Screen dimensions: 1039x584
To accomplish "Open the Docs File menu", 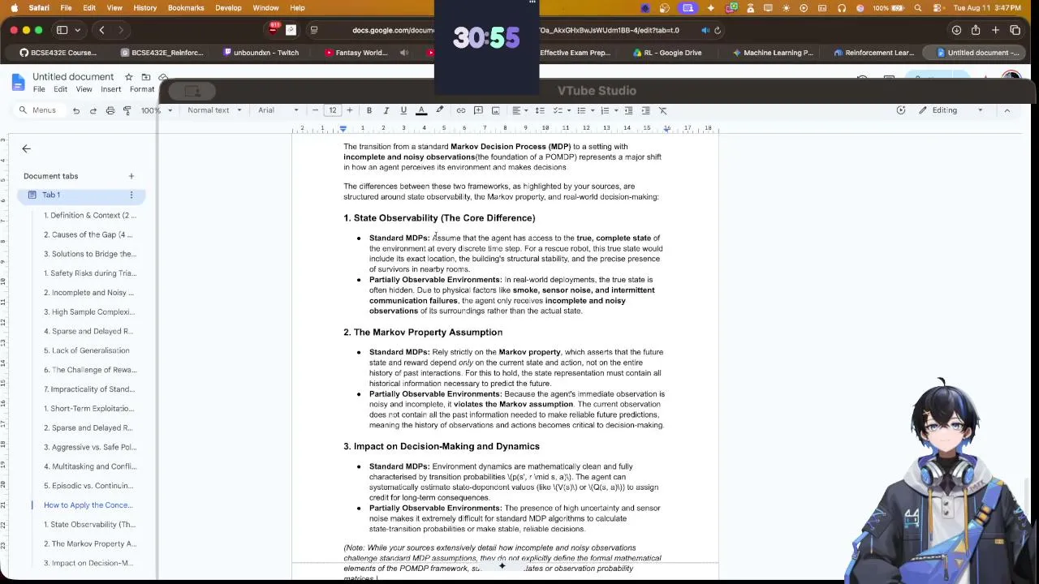I will [x=39, y=89].
